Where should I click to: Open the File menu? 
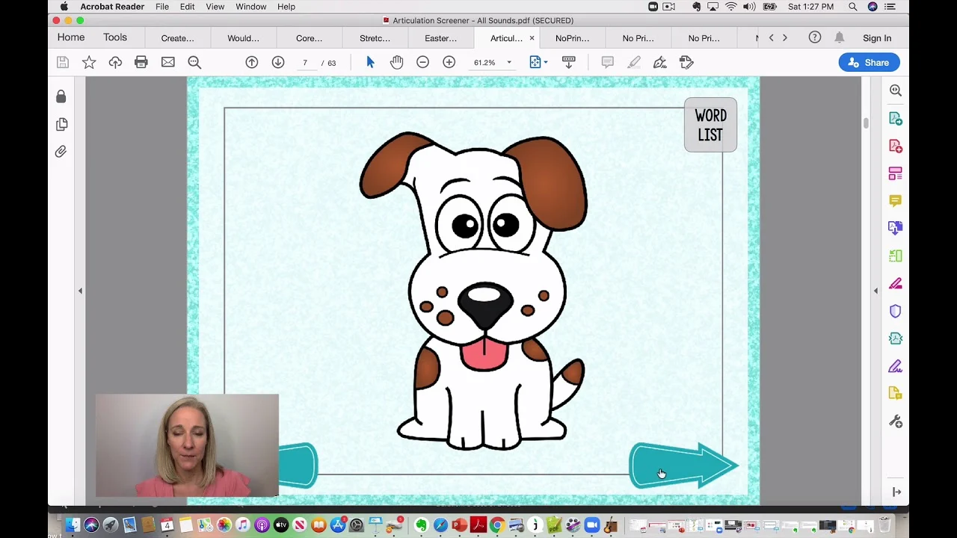tap(162, 7)
